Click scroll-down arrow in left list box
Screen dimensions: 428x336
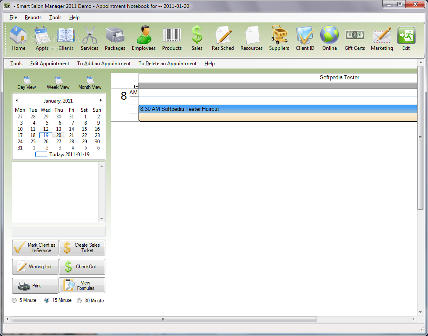(x=102, y=219)
